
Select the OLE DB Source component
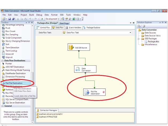point(77,48)
